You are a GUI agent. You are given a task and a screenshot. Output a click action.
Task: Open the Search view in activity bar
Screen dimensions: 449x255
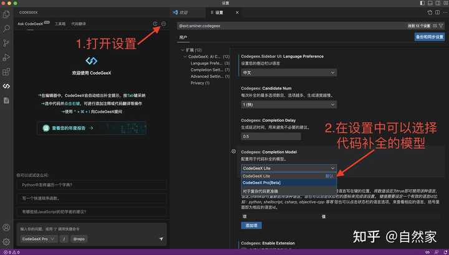[x=6, y=28]
